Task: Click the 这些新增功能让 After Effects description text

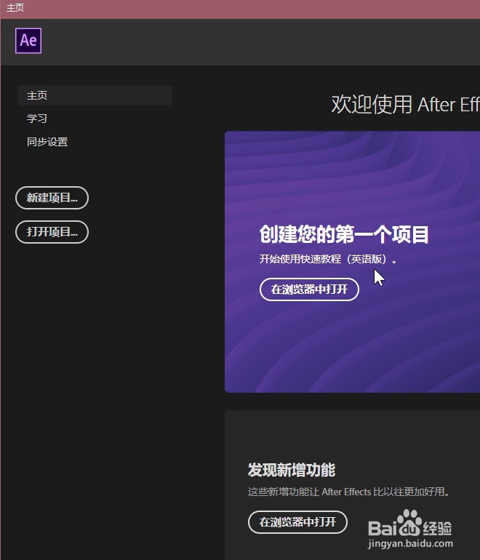Action: [x=348, y=492]
